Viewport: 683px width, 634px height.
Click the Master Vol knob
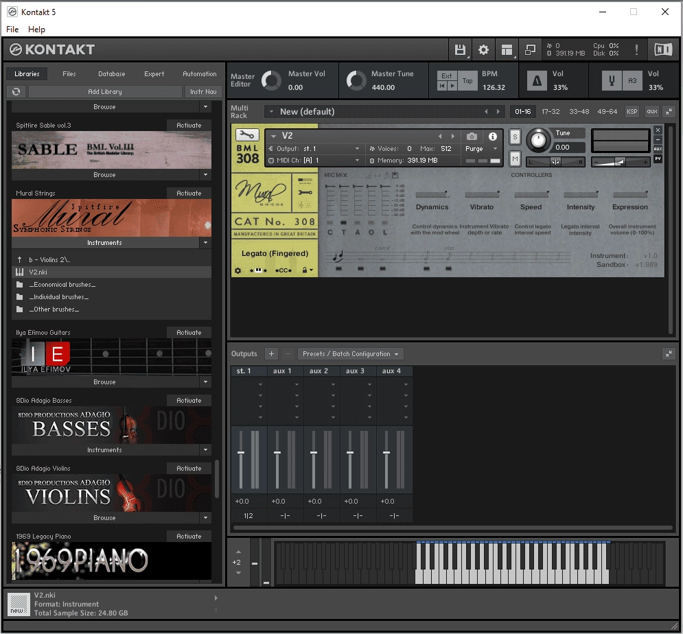(271, 80)
